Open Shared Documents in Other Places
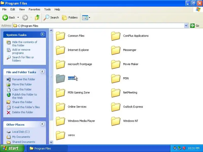The image size is (203, 152). (x=24, y=142)
